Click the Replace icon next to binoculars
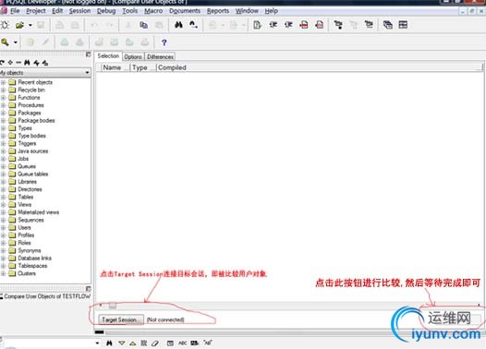486x349 pixels. coord(193,25)
